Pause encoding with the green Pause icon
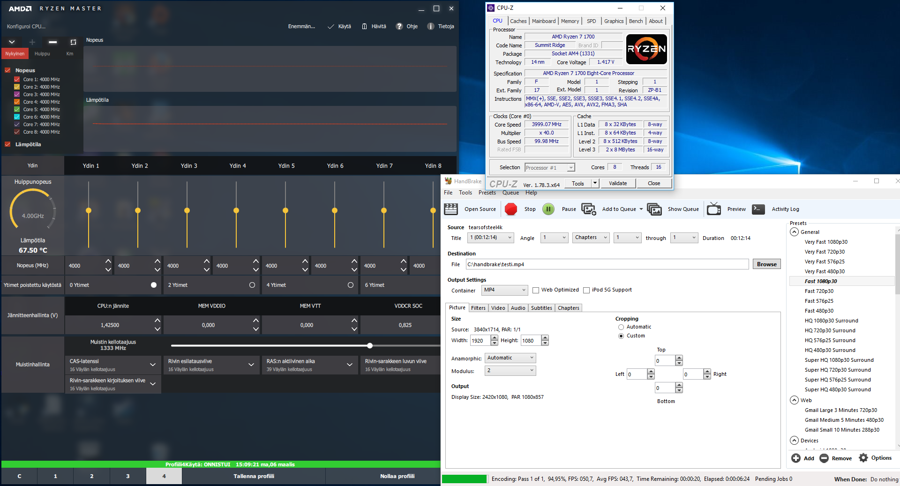Image resolution: width=900 pixels, height=486 pixels. 548,209
